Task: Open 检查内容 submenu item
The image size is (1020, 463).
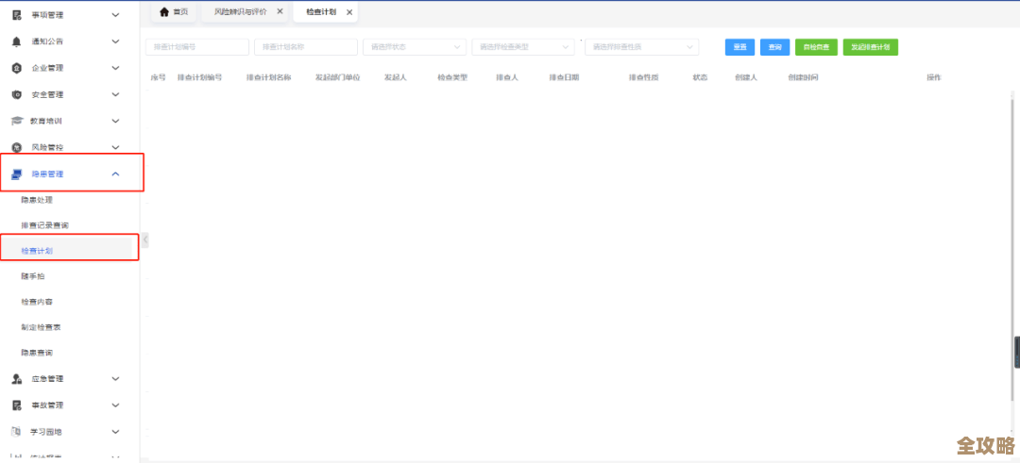Action: click(37, 302)
